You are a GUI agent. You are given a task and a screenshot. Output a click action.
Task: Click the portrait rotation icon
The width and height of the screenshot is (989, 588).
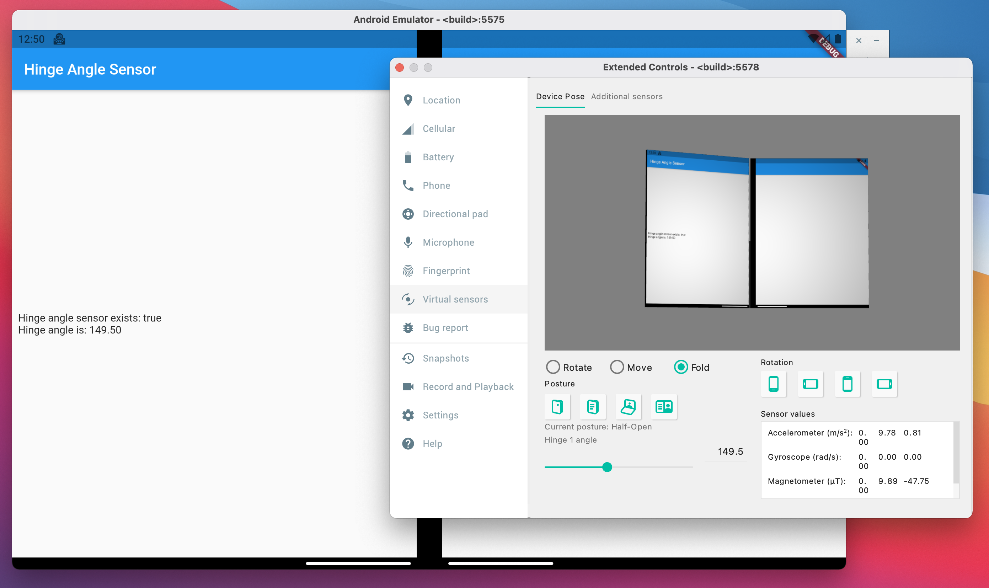pyautogui.click(x=773, y=384)
